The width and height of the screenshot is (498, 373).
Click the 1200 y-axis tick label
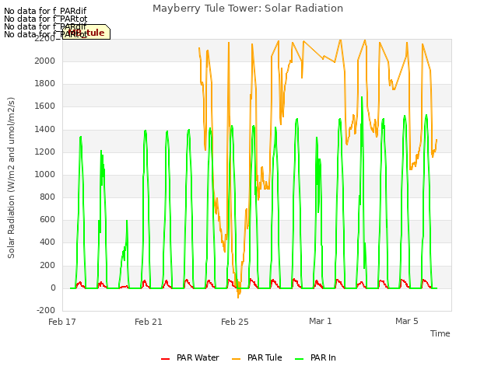(x=45, y=152)
